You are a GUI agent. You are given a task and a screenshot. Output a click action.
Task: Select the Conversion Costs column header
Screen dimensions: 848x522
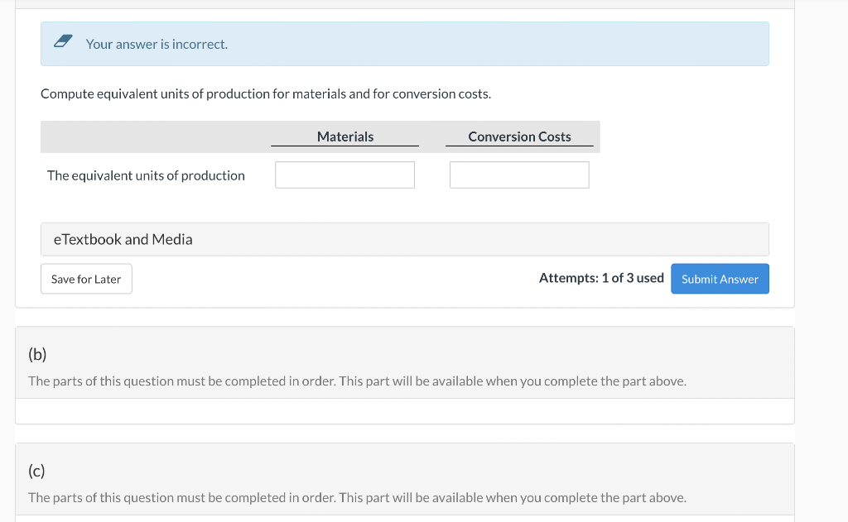pos(519,136)
